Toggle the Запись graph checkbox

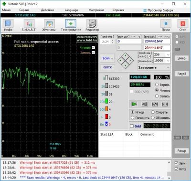[x=94, y=53]
